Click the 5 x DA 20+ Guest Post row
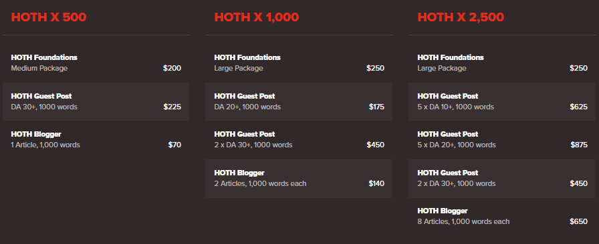 (502, 139)
